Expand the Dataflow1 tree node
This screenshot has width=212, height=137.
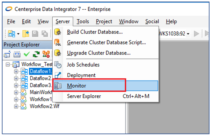(16, 71)
